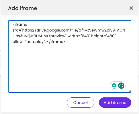Click the Add iframe dialog title

pyautogui.click(x=23, y=8)
